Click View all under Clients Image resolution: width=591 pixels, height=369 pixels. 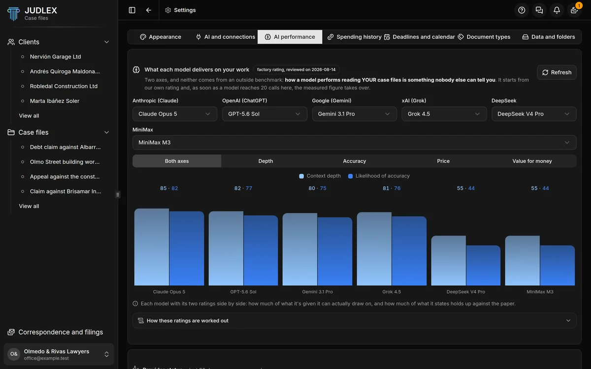click(29, 116)
